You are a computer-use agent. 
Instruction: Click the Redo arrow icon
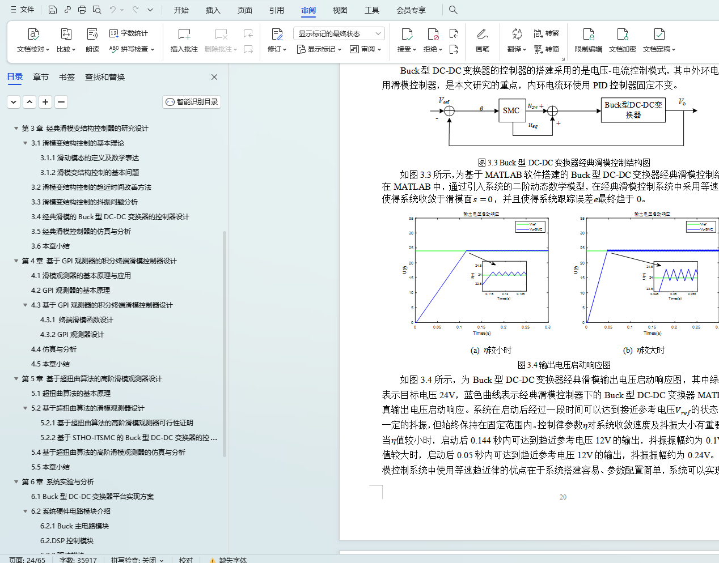pos(136,10)
